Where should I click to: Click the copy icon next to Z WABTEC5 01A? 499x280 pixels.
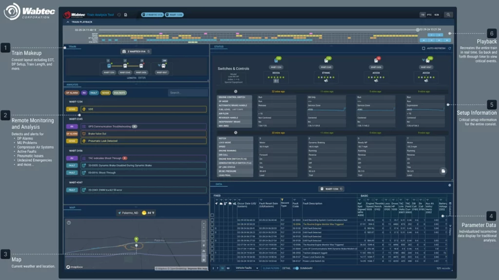point(149,52)
